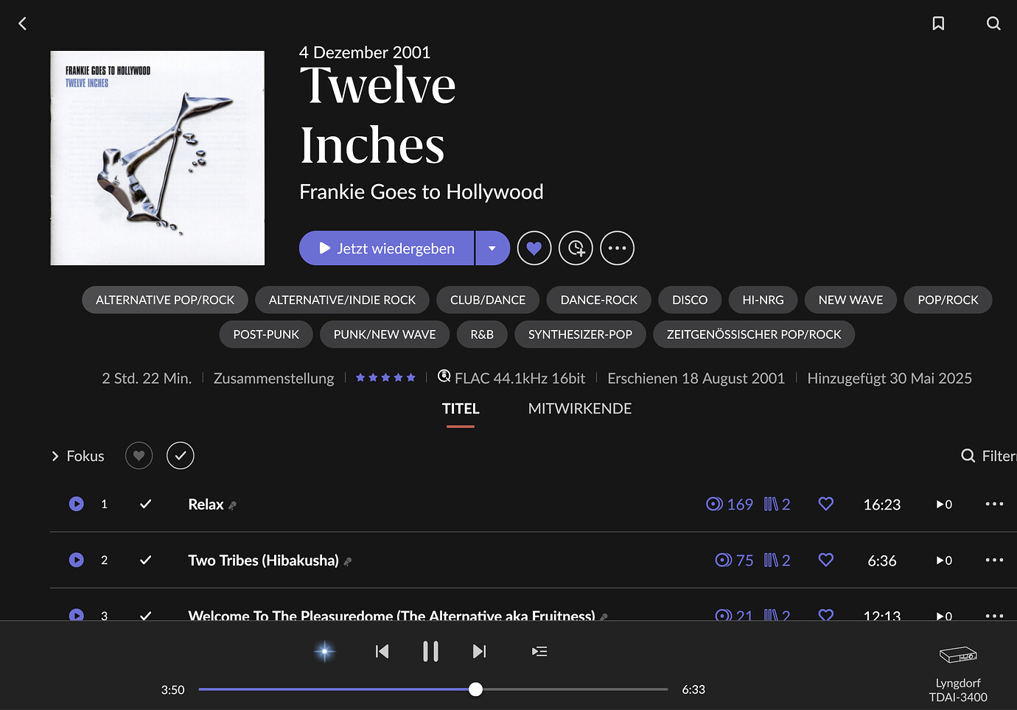Toggle the heart for Two Tribes track
Screen dimensions: 1017x710
coord(825,560)
